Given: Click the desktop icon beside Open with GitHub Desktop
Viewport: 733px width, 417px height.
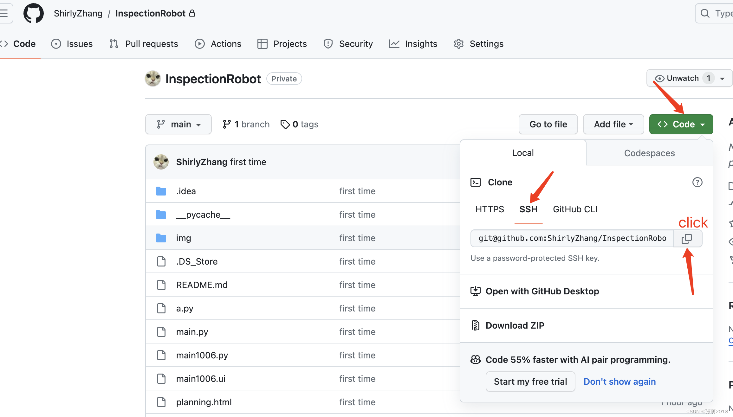Looking at the screenshot, I should point(475,291).
